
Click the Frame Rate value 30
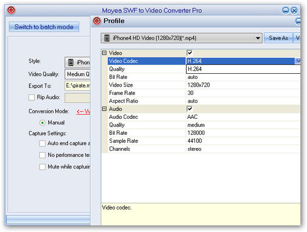pyautogui.click(x=190, y=93)
